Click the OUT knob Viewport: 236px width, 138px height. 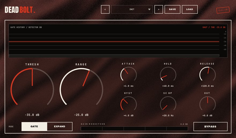click(x=208, y=104)
